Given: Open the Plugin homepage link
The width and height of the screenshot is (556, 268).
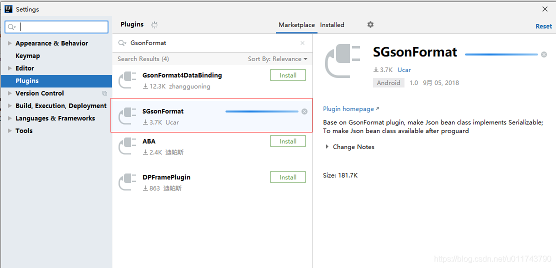Looking at the screenshot, I should [x=351, y=109].
